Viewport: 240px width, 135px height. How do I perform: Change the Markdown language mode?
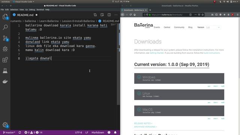(98, 132)
